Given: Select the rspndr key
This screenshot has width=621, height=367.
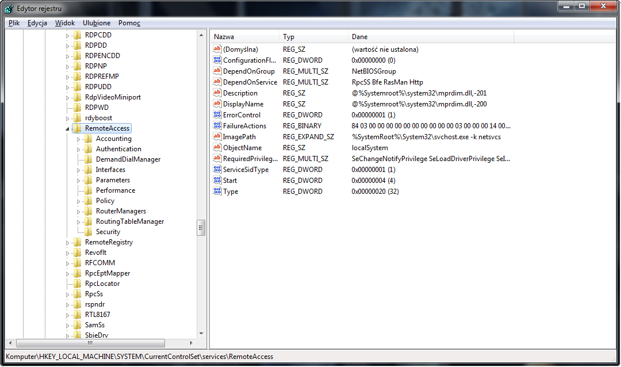Looking at the screenshot, I should click(x=95, y=304).
